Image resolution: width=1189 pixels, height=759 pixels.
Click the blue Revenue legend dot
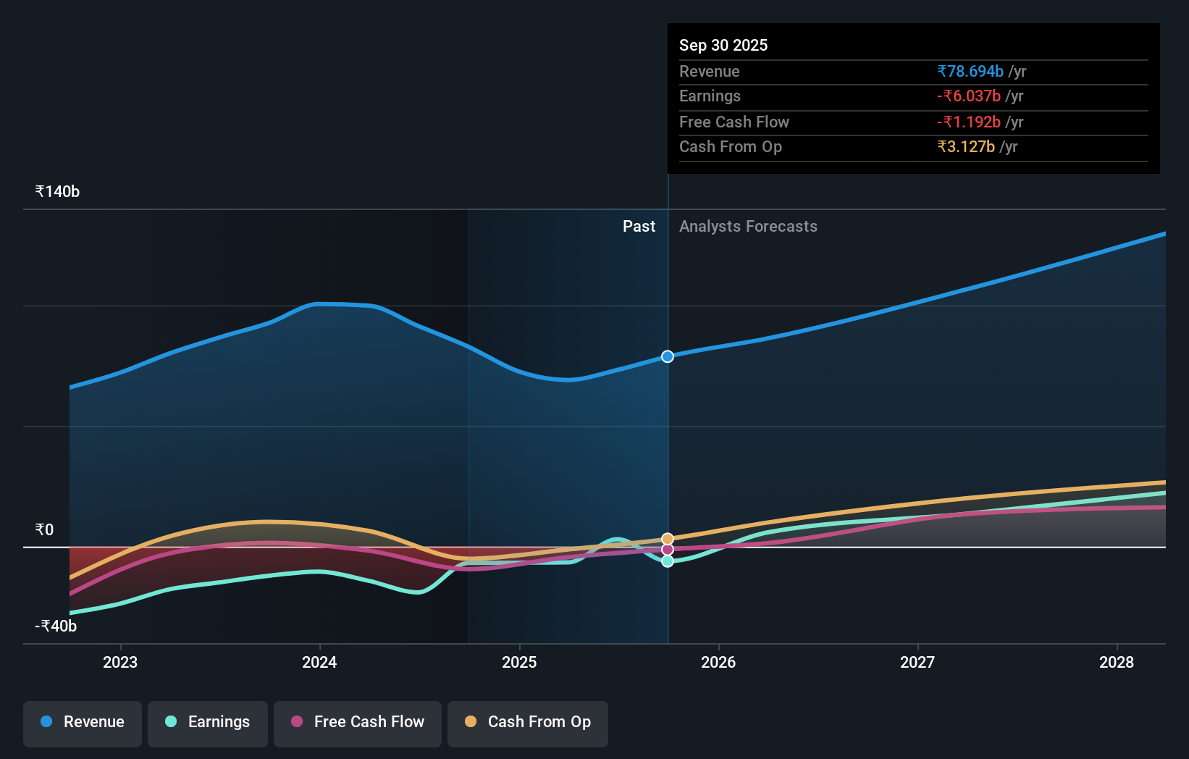pyautogui.click(x=46, y=722)
